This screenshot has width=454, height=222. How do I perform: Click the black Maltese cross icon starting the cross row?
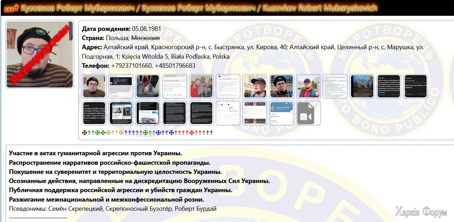[84, 133]
